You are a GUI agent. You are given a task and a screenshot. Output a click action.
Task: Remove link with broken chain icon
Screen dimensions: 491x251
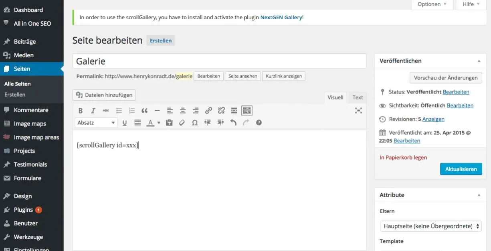221,111
